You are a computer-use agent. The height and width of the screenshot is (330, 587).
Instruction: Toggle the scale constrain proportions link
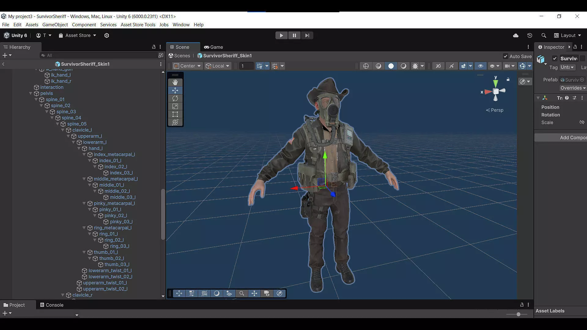(x=582, y=123)
